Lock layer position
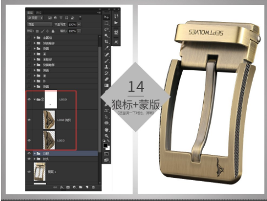The height and width of the screenshot is (201, 267). click(x=48, y=31)
